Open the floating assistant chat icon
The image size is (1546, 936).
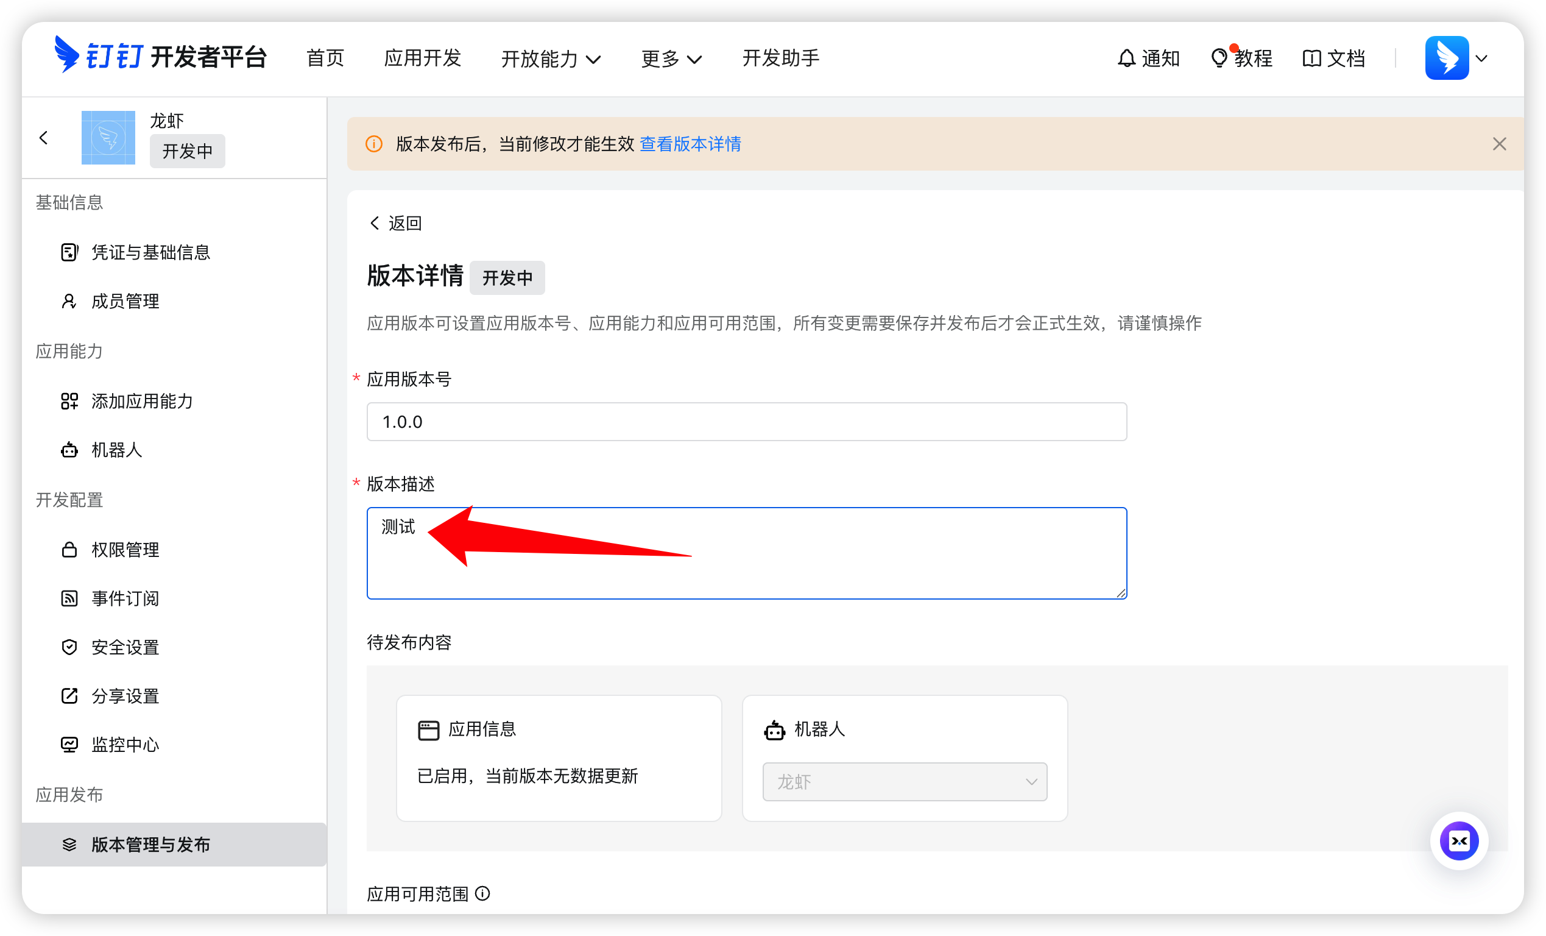[1459, 840]
